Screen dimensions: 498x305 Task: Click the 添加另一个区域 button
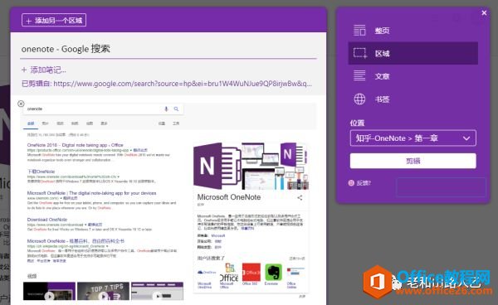(x=54, y=20)
